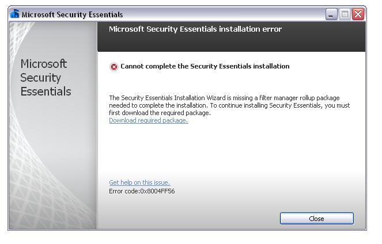Viewport: 382px width, 244px height.
Task: Click the word 'Microsoft' in the sidebar
Action: tap(44, 64)
